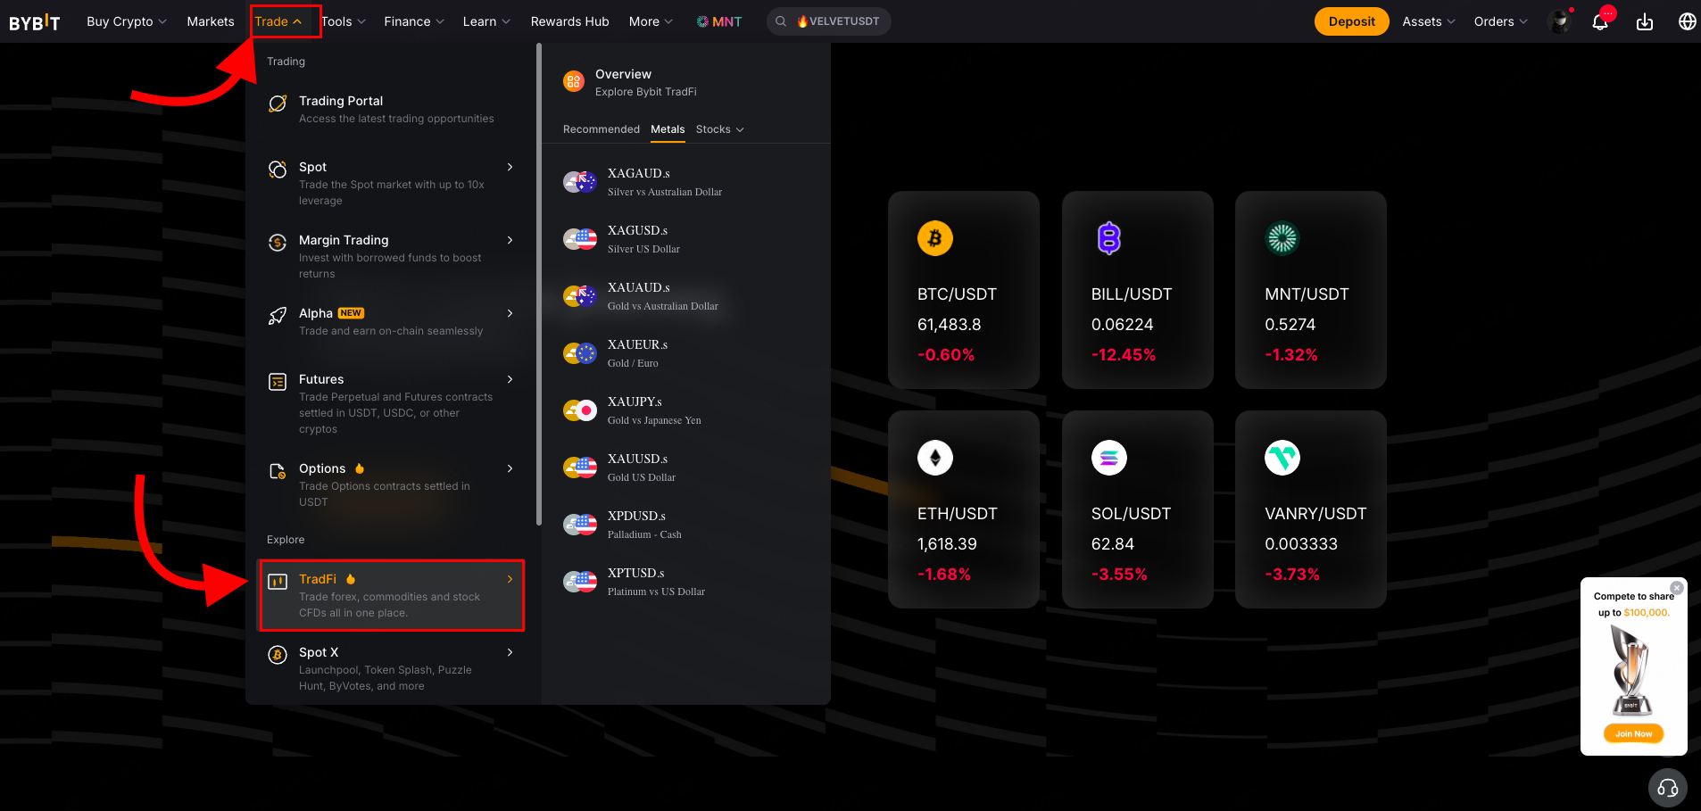Select XAUAUD.s Gold vs Australian Dollar
The width and height of the screenshot is (1701, 811).
coord(685,296)
